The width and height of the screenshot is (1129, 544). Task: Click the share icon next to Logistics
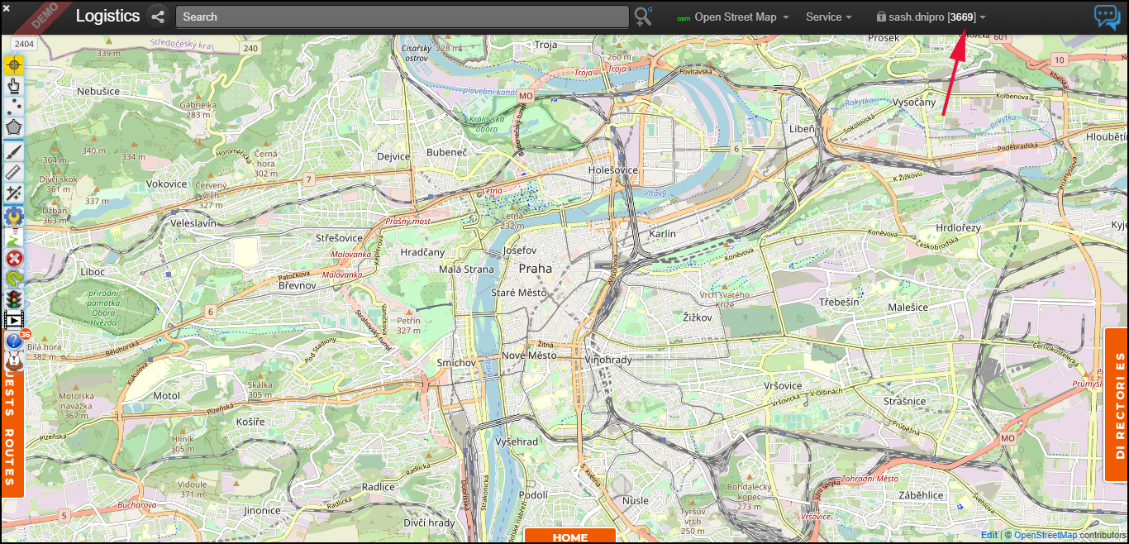(x=157, y=16)
